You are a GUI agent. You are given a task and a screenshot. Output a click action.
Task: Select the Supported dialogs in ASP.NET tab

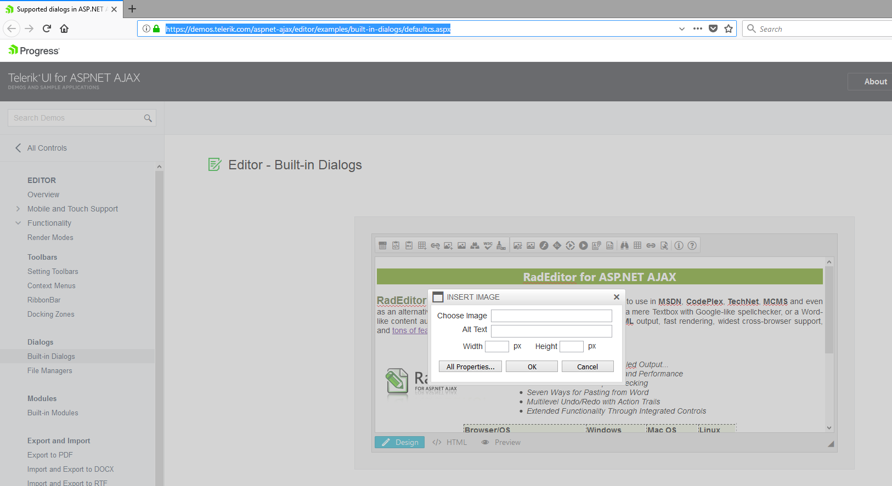click(61, 9)
